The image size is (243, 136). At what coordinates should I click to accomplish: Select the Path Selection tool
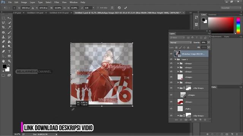pyautogui.click(x=3, y=56)
